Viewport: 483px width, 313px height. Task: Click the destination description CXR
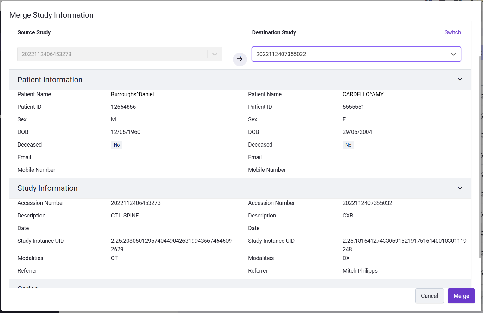coord(348,216)
